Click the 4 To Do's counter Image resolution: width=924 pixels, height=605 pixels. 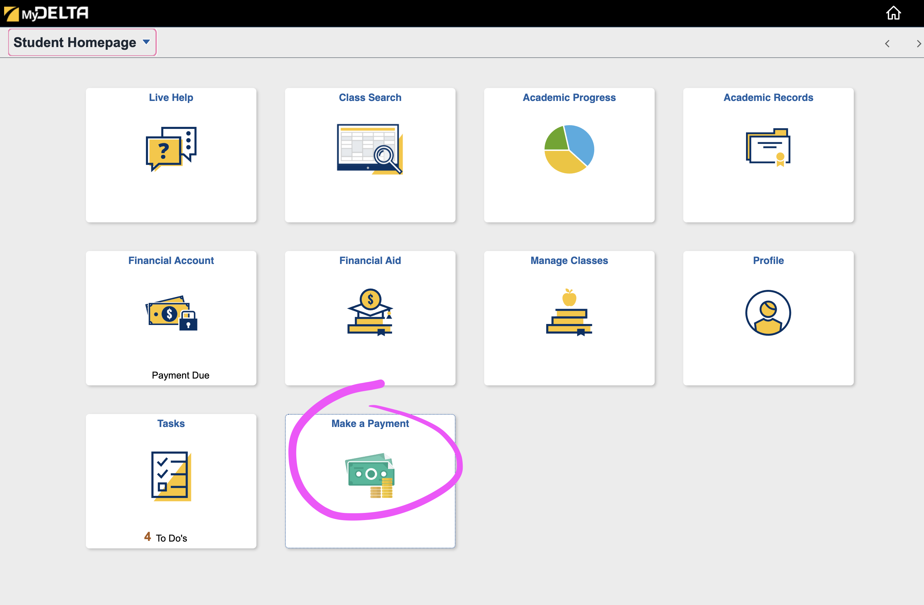tap(166, 537)
